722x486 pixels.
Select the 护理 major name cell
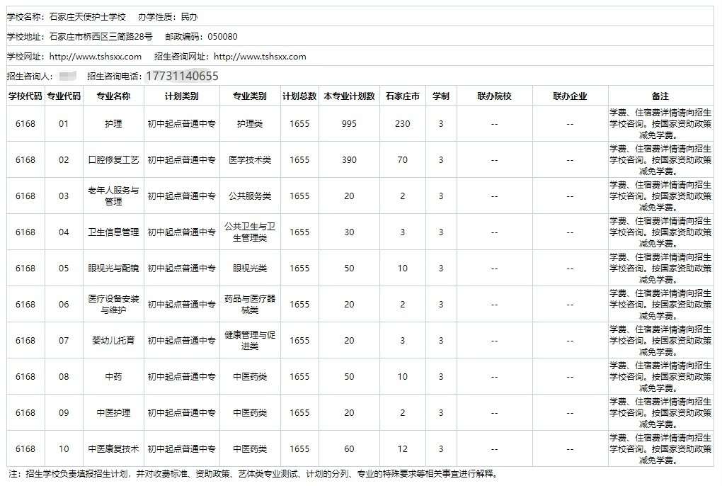point(113,123)
